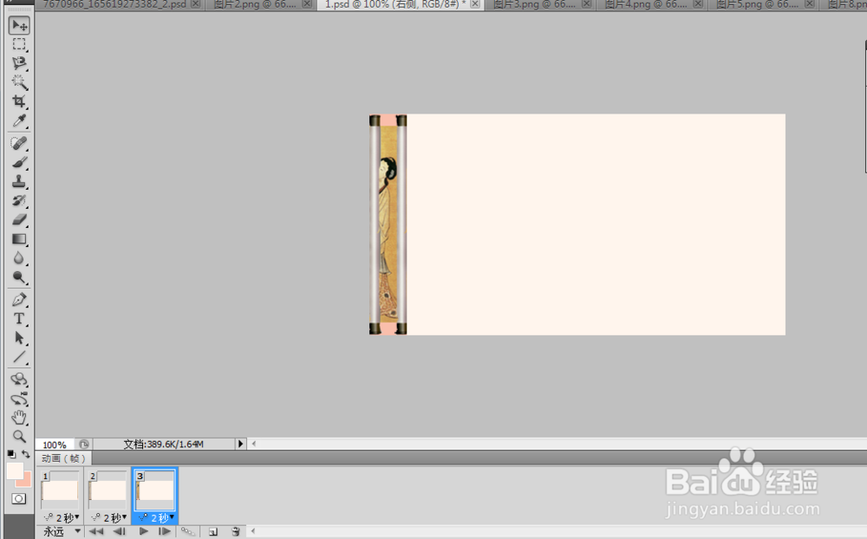Select the Path Selection tool
This screenshot has width=867, height=539.
(x=19, y=338)
